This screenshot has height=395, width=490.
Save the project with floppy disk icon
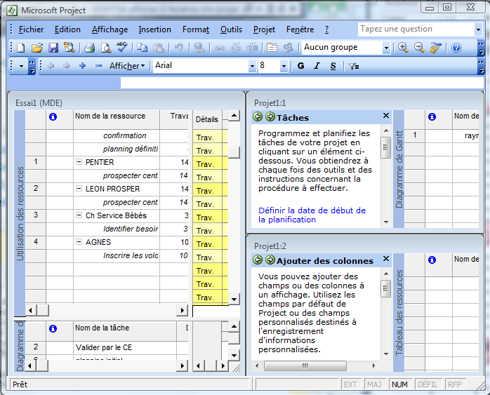53,48
